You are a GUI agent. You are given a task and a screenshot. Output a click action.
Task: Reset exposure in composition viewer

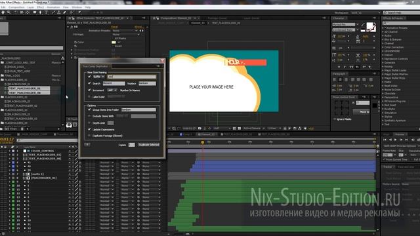[x=305, y=128]
